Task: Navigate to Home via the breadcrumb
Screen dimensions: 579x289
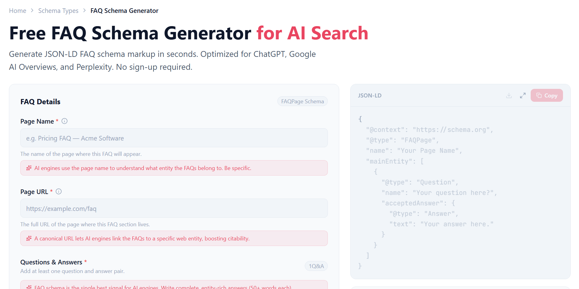Action: point(18,10)
